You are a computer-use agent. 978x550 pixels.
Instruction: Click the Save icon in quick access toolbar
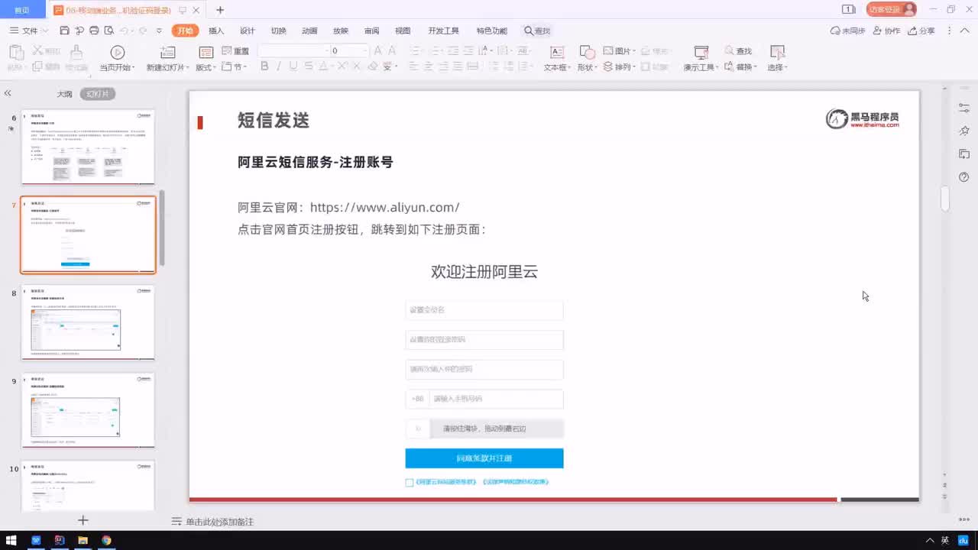click(64, 31)
